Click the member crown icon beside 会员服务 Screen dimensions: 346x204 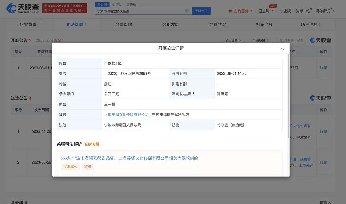(230, 10)
